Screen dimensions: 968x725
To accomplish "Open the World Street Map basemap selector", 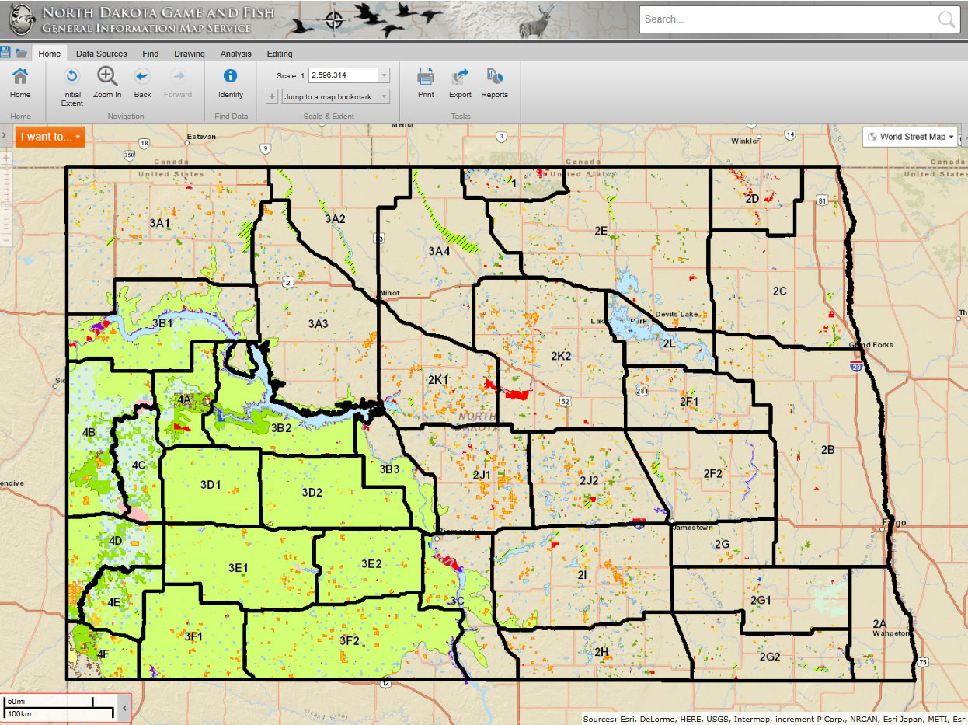I will [x=911, y=137].
